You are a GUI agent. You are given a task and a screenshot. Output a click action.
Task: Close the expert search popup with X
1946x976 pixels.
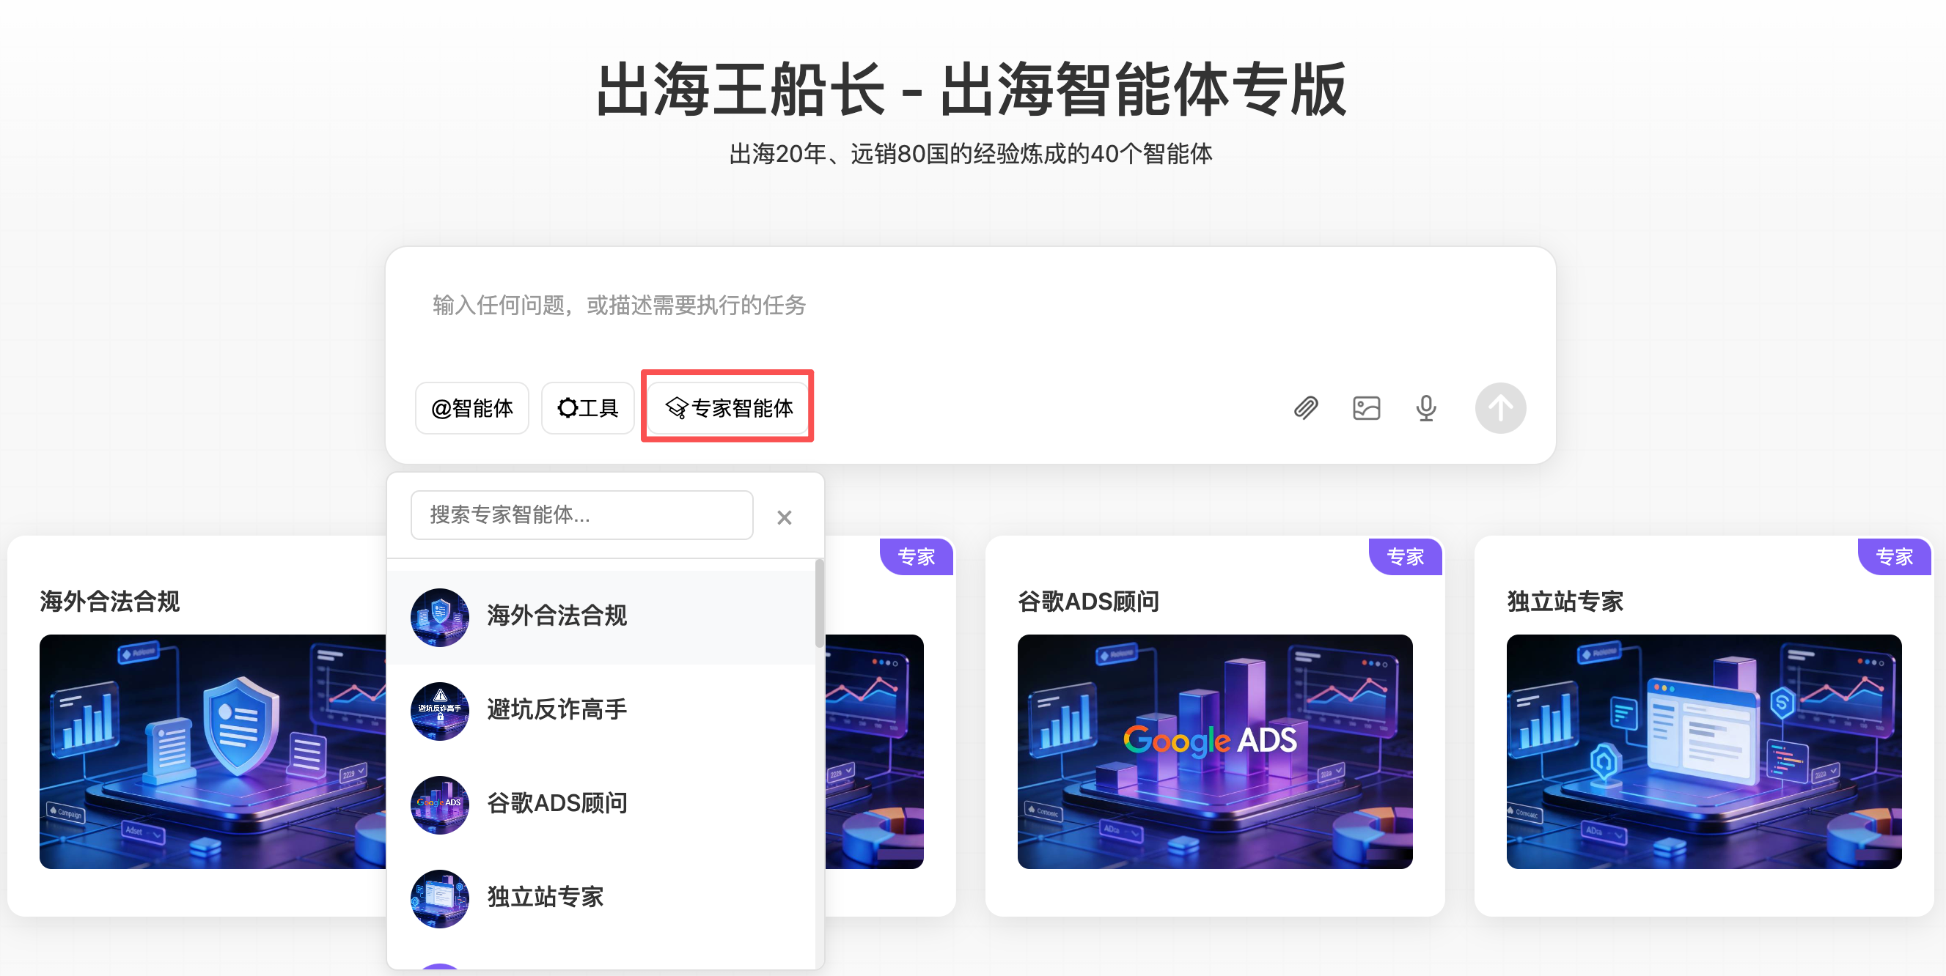(784, 517)
